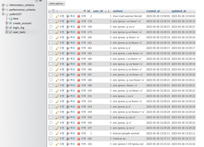This screenshot has width=204, height=147.
Task: Click the copy icon for row id 178
Action: coord(68,21)
